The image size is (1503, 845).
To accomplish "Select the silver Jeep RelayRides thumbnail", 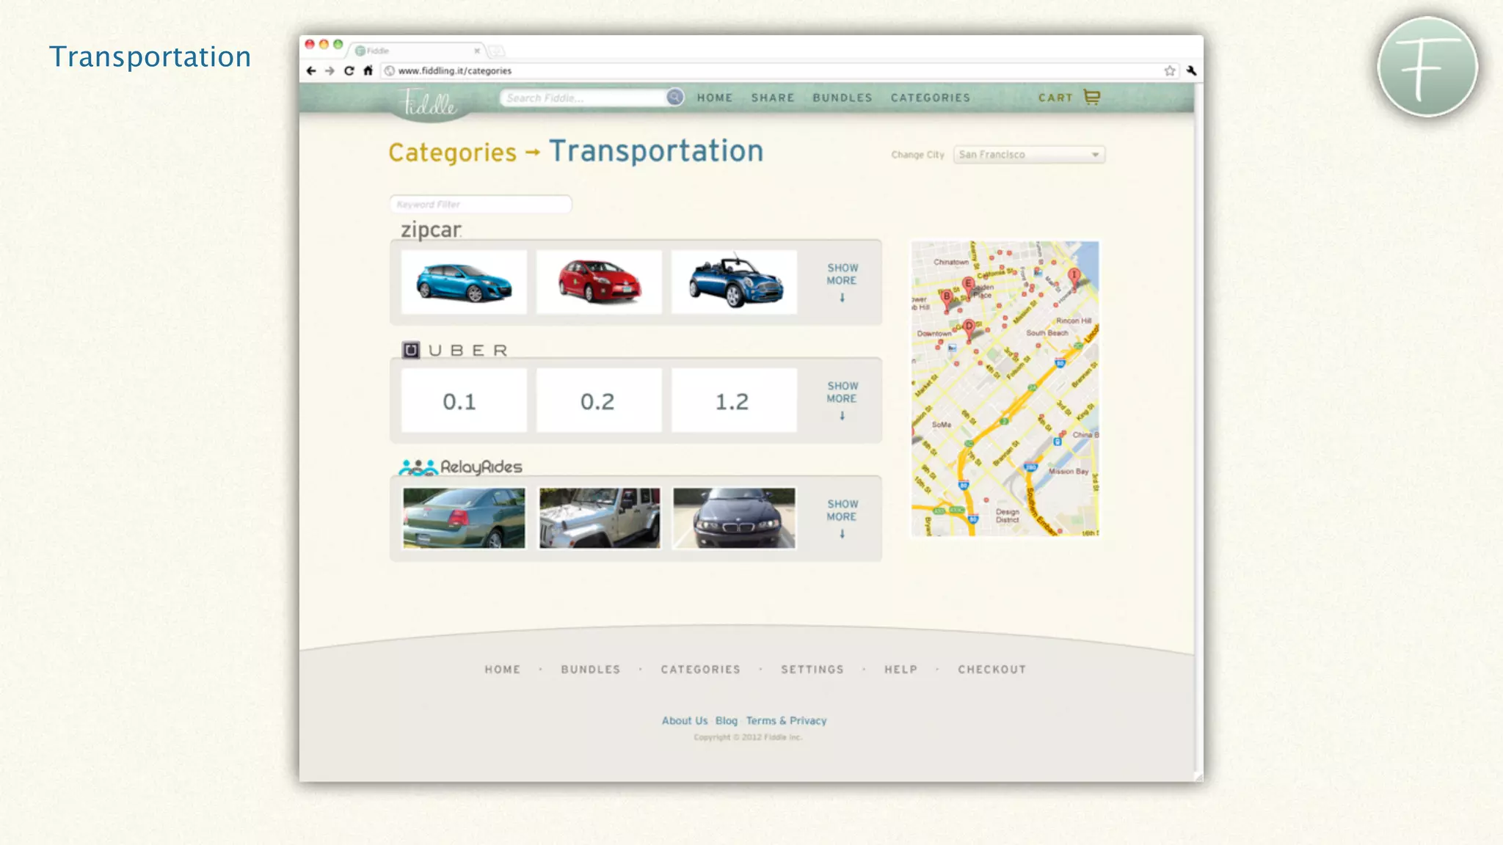I will tap(600, 519).
